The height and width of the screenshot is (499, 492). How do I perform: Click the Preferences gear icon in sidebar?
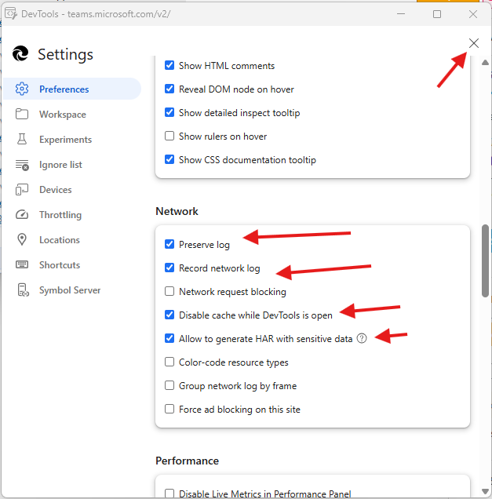[x=22, y=89]
